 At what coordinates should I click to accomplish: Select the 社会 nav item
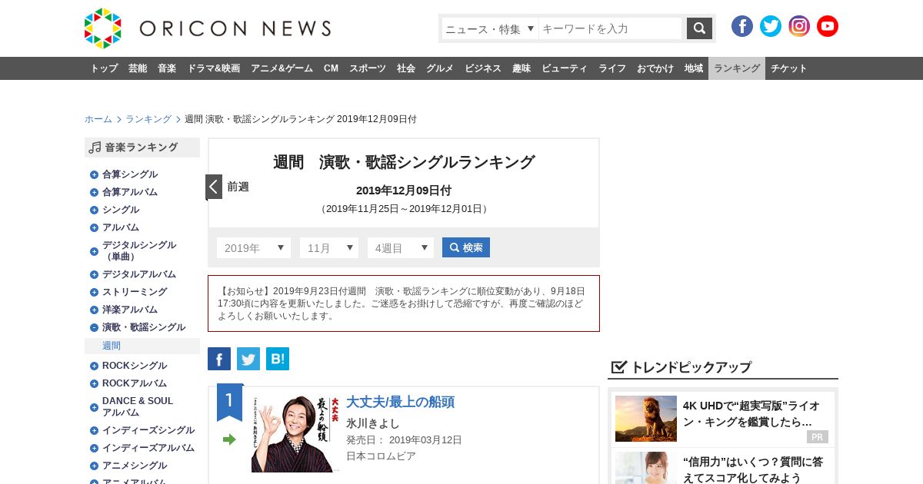[x=406, y=68]
